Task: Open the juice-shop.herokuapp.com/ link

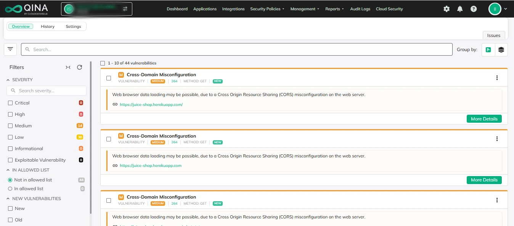Action: pos(151,104)
